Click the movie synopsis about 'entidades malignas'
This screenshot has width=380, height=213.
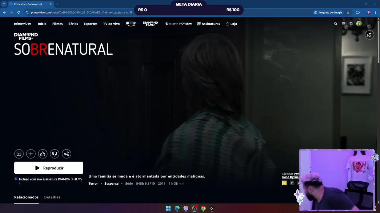[x=147, y=176]
